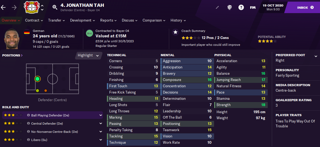Image resolution: width=320 pixels, height=147 pixels.
Task: Click the potential ability star rating
Action: [267, 41]
